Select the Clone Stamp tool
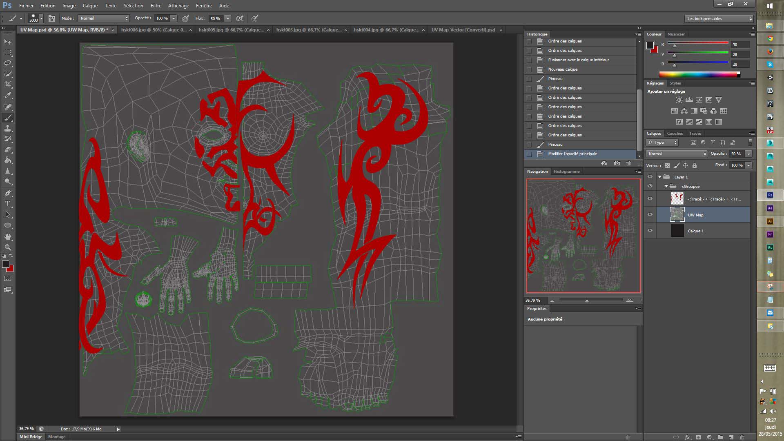Viewport: 784px width, 441px height. (x=8, y=128)
